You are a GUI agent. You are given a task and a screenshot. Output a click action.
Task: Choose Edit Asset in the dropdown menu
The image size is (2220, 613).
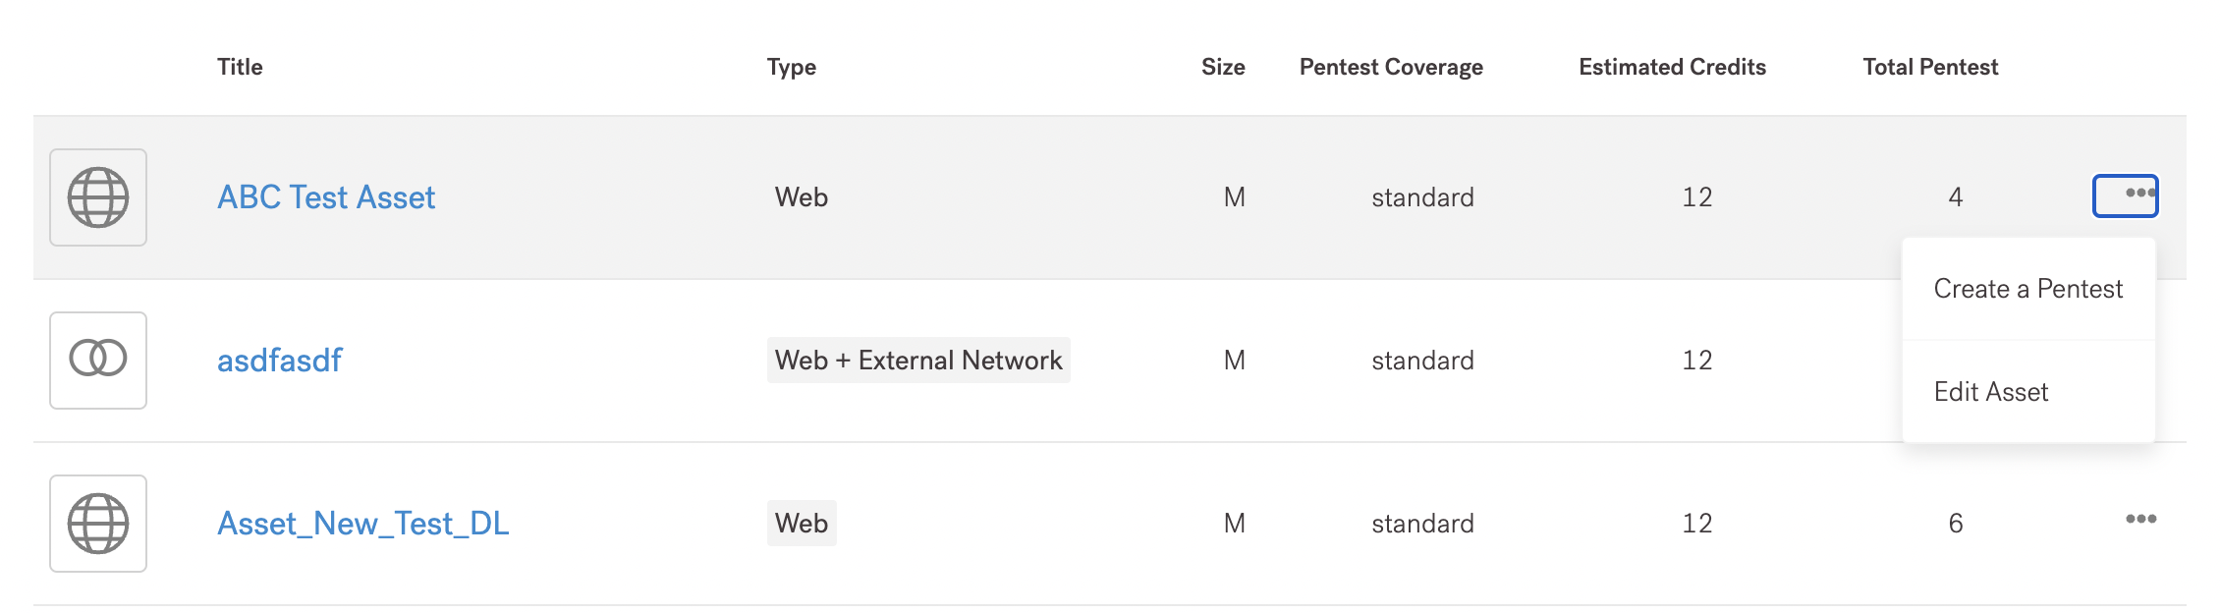pyautogui.click(x=1991, y=392)
